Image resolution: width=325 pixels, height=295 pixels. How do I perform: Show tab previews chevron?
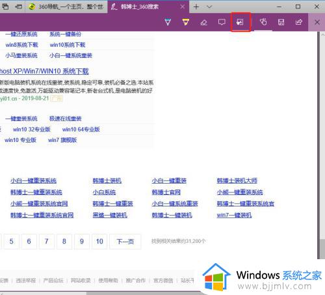coord(209,7)
